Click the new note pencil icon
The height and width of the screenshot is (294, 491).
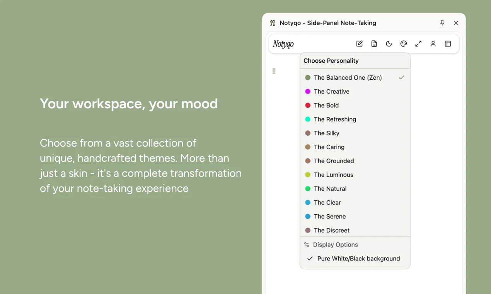coord(360,44)
